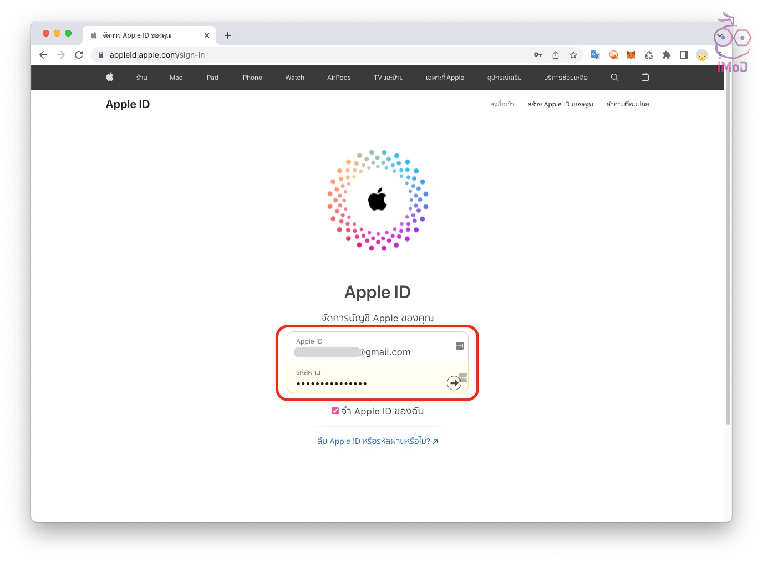Select AirPods in Apple navigation bar
This screenshot has width=763, height=563.
click(339, 78)
